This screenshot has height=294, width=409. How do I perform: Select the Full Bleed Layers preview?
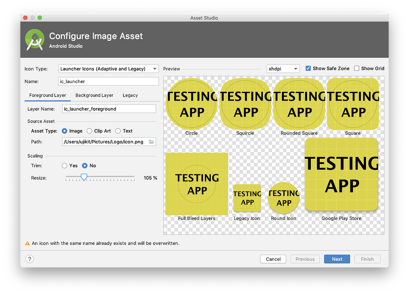(196, 184)
